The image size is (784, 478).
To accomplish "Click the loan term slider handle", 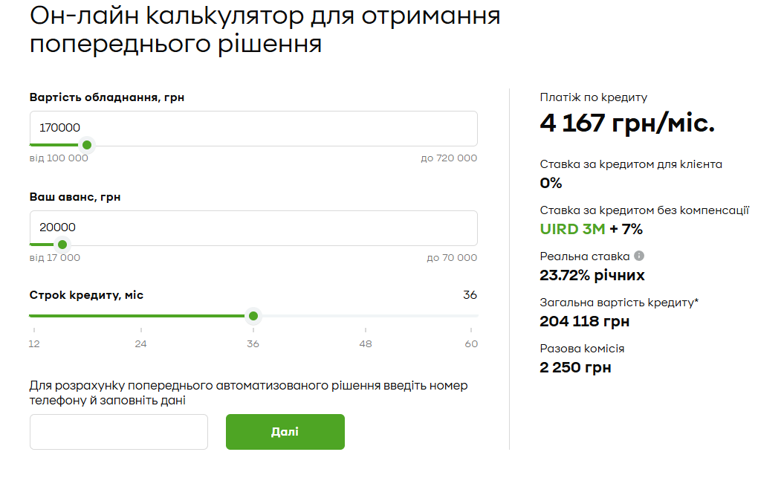I will [253, 316].
